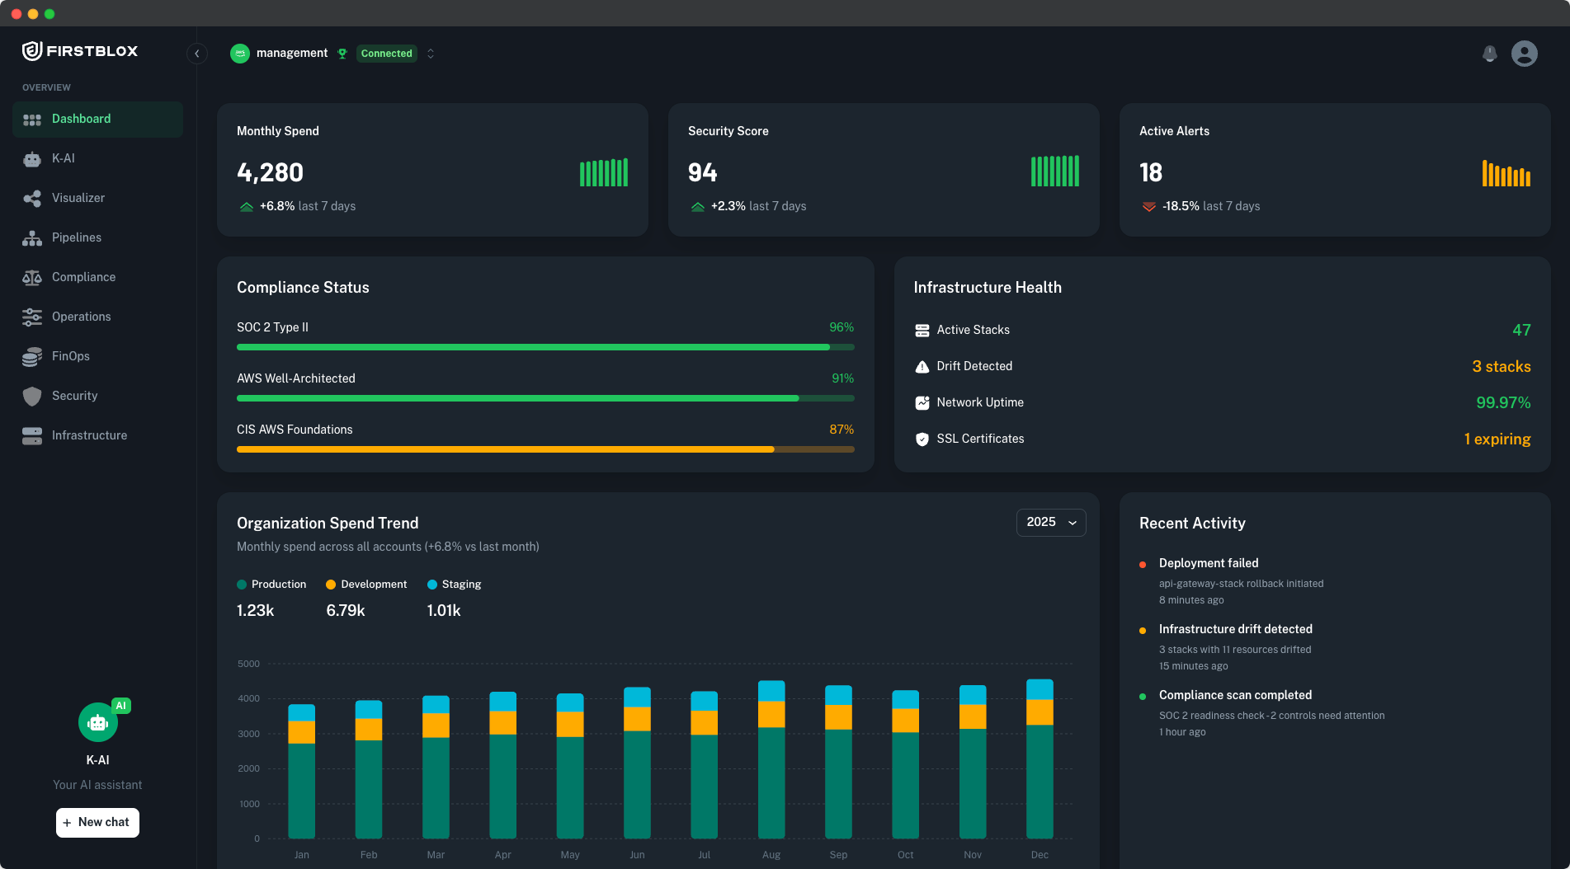Select the Visualizer tool

pyautogui.click(x=78, y=198)
